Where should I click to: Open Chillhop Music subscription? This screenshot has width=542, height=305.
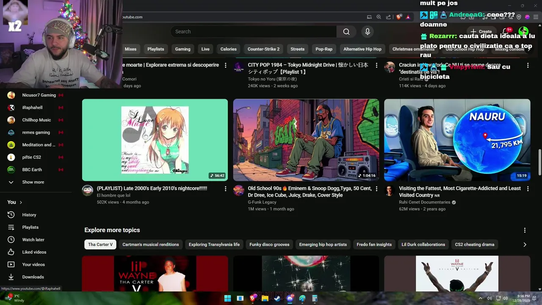[x=36, y=120]
